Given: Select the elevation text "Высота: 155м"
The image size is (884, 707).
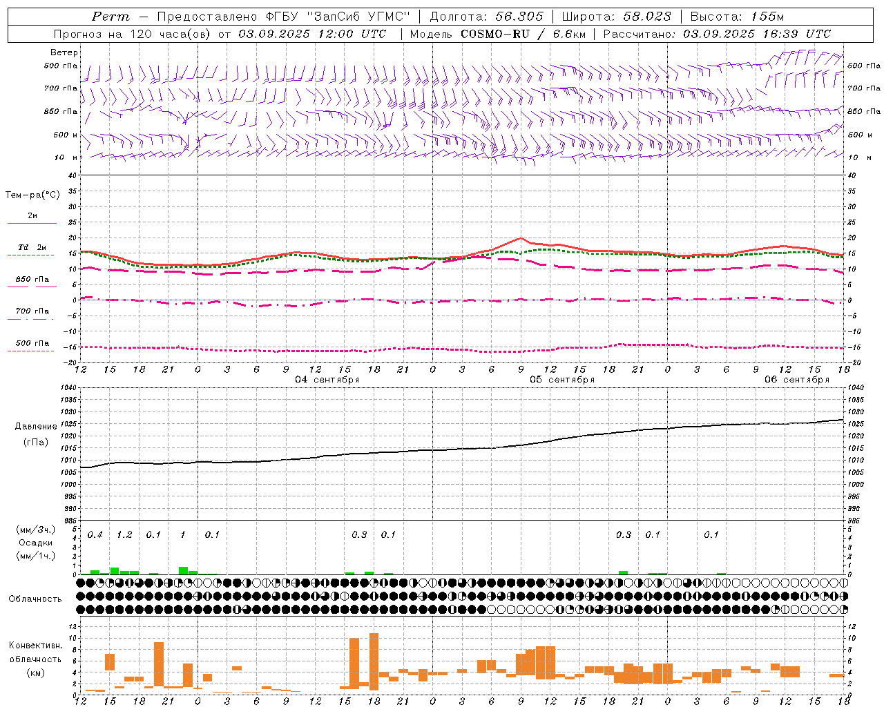Looking at the screenshot, I should click(x=737, y=17).
